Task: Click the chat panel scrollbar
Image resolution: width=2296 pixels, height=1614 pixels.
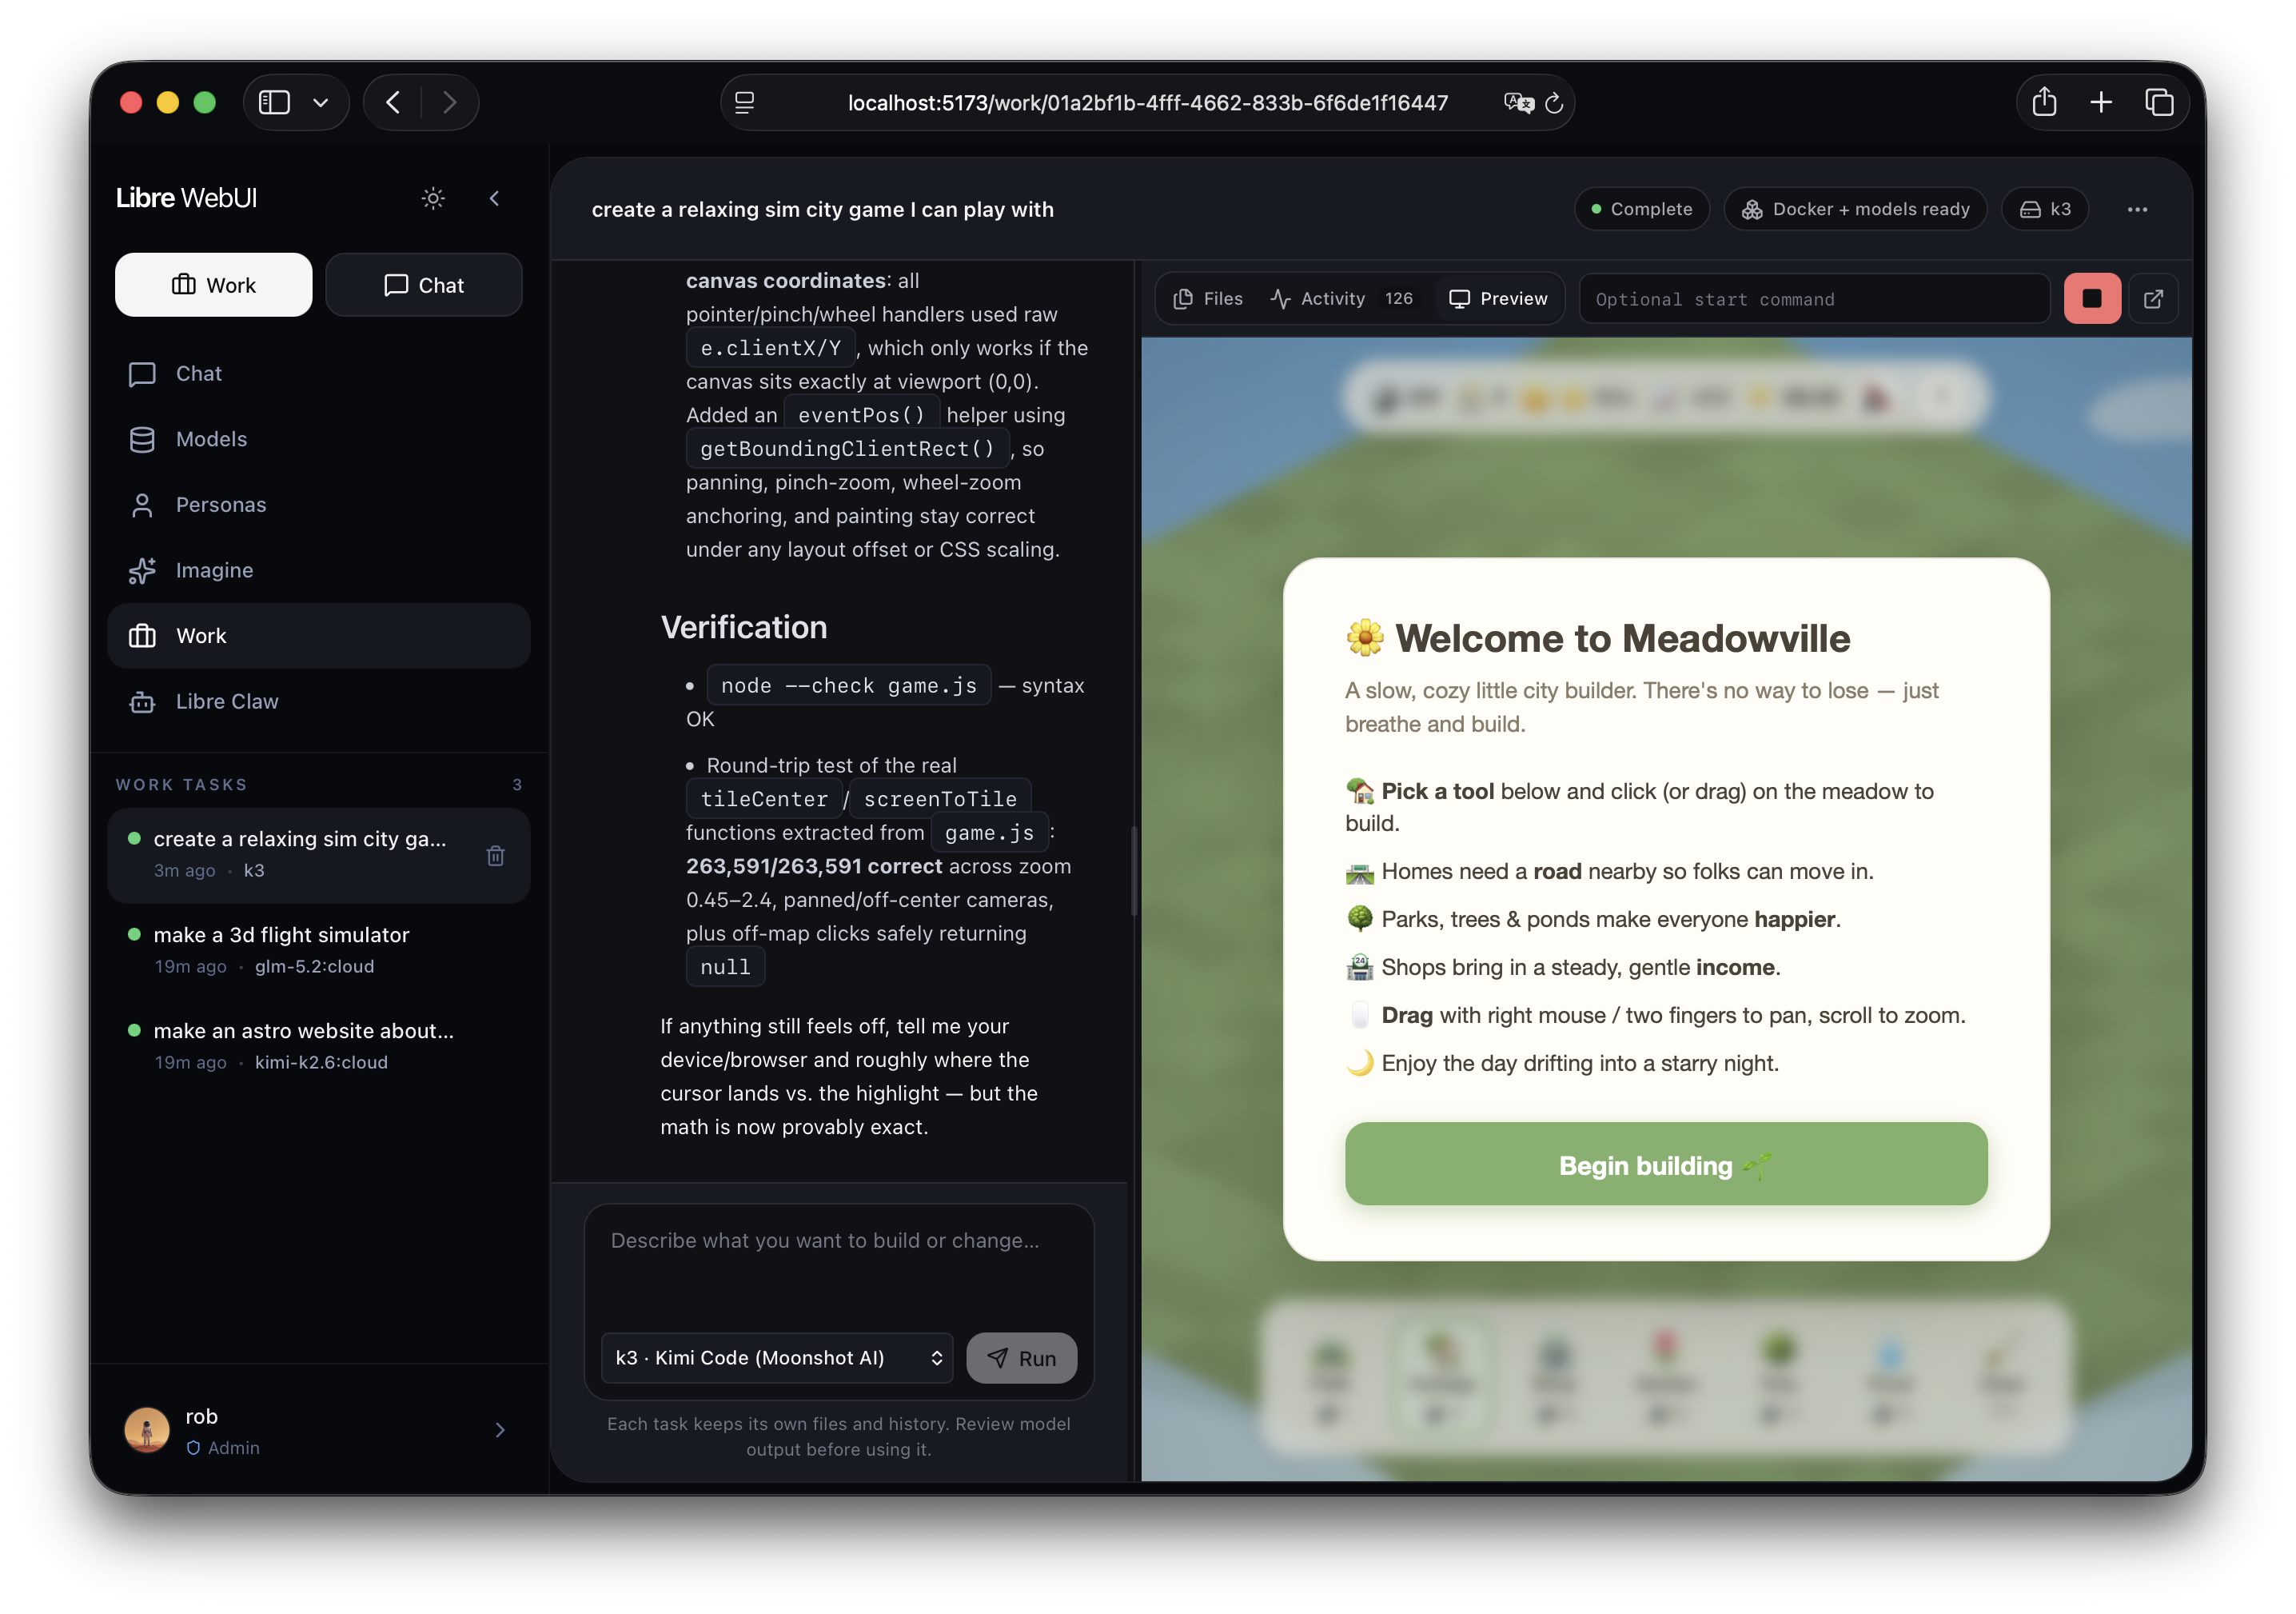Action: 1133,870
